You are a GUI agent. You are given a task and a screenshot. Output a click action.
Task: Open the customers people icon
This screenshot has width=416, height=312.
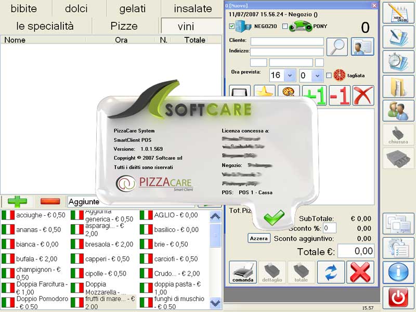click(398, 111)
